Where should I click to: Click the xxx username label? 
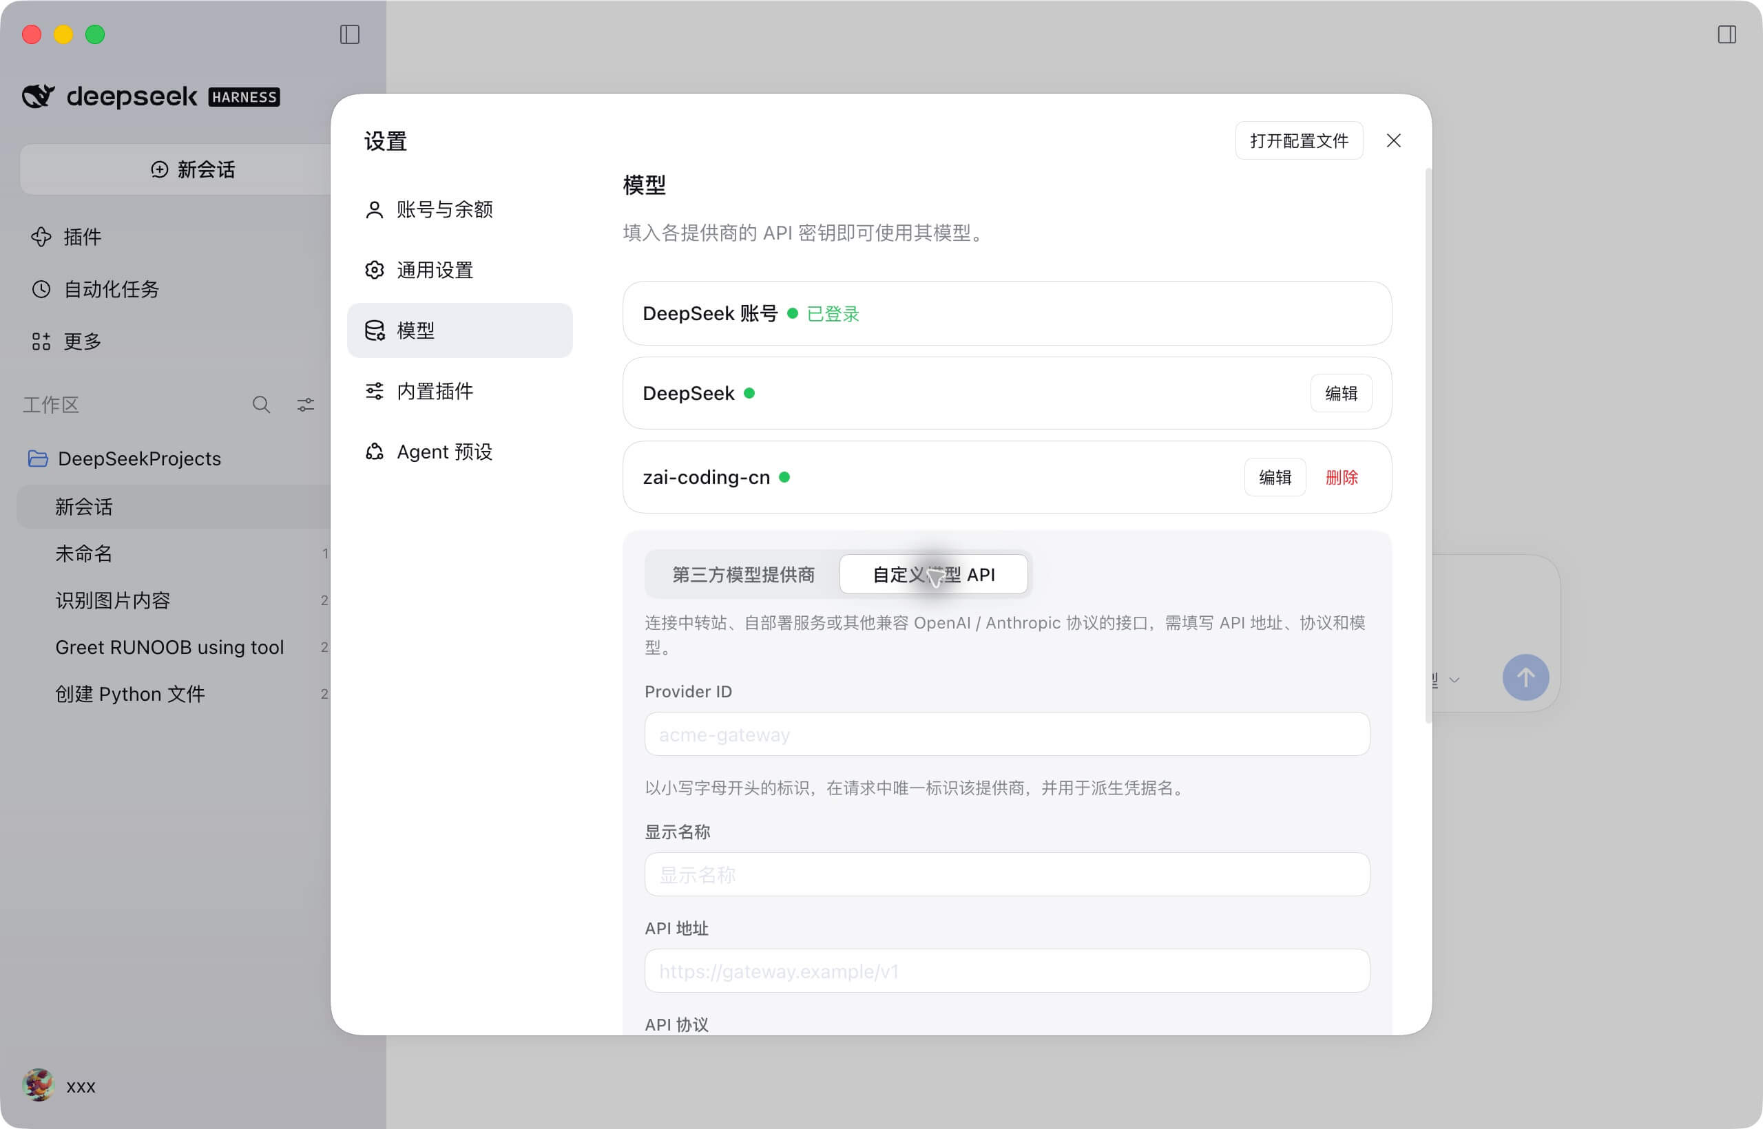(81, 1086)
